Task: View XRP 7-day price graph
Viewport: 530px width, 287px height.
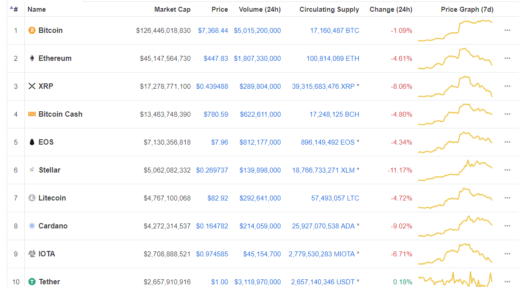Action: click(x=455, y=87)
